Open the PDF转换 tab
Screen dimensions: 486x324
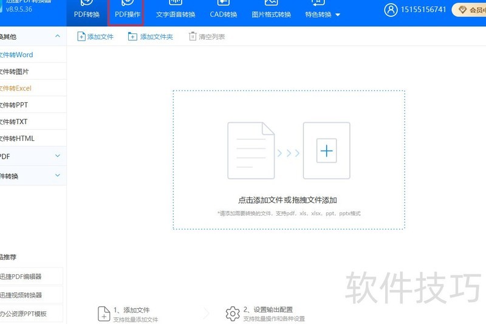pos(87,12)
